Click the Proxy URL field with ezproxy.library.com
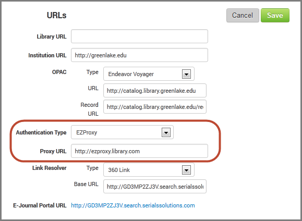This screenshot has width=302, height=221. (x=139, y=151)
